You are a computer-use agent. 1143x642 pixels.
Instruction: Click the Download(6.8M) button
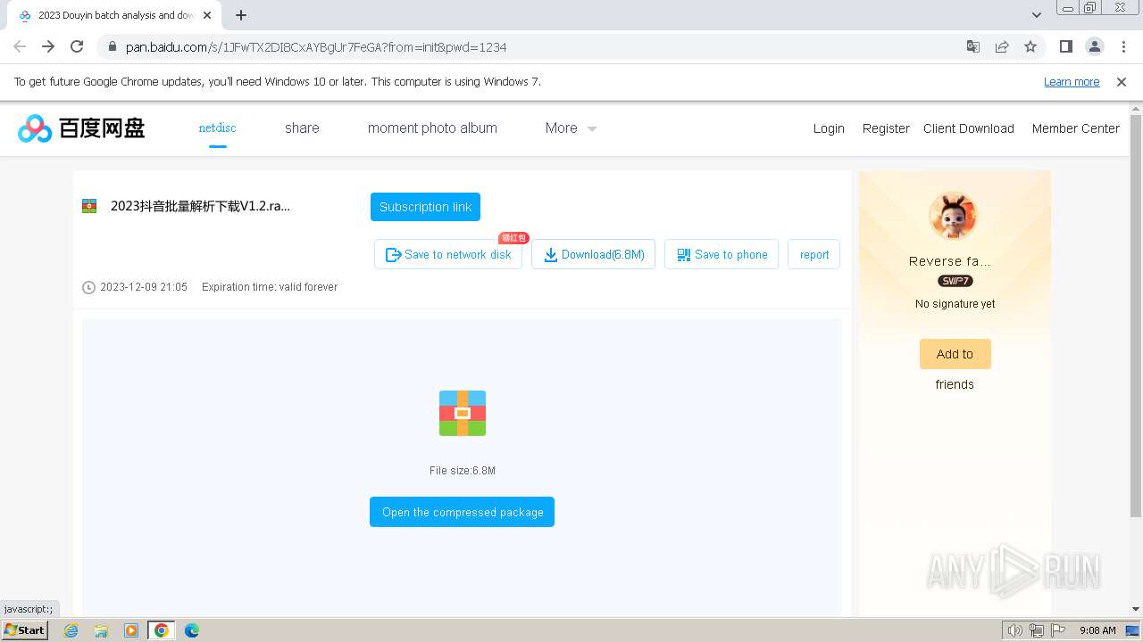point(594,254)
